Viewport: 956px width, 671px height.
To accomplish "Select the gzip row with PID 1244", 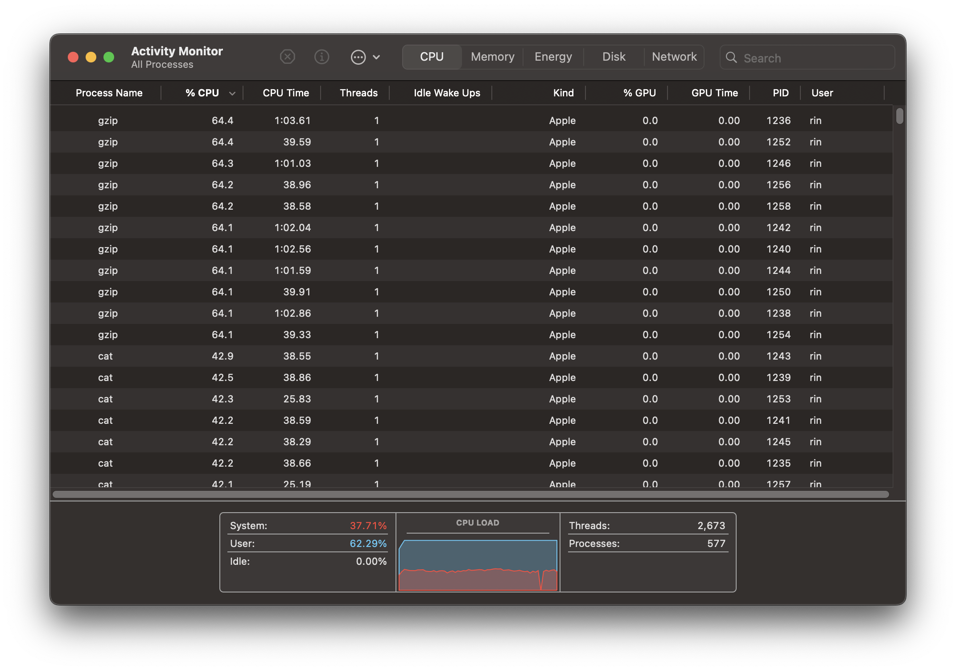I will 472,270.
